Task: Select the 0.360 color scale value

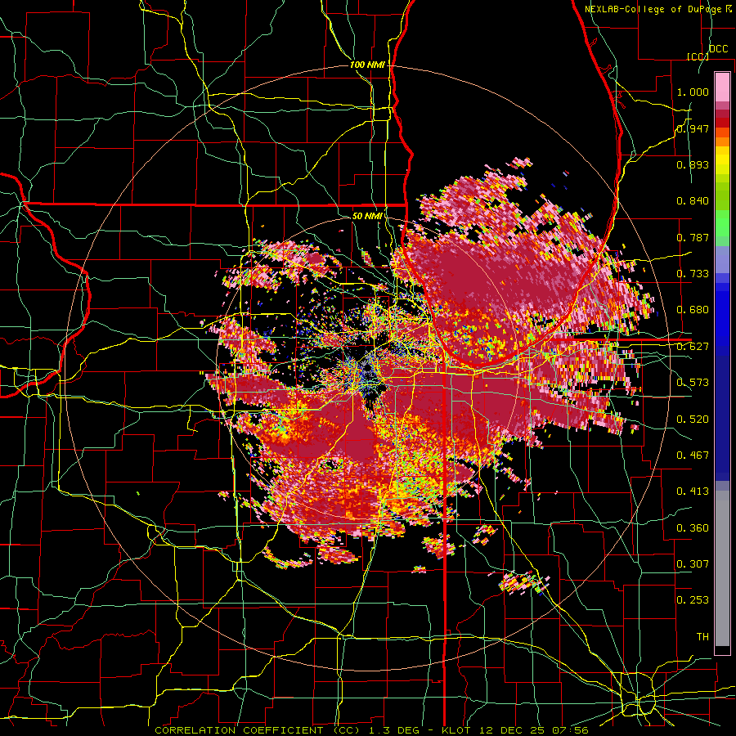Action: tap(693, 528)
